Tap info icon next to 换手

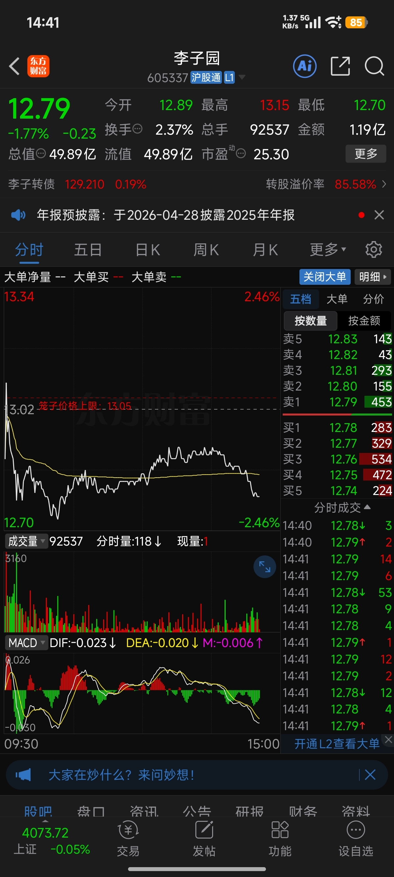pyautogui.click(x=138, y=129)
